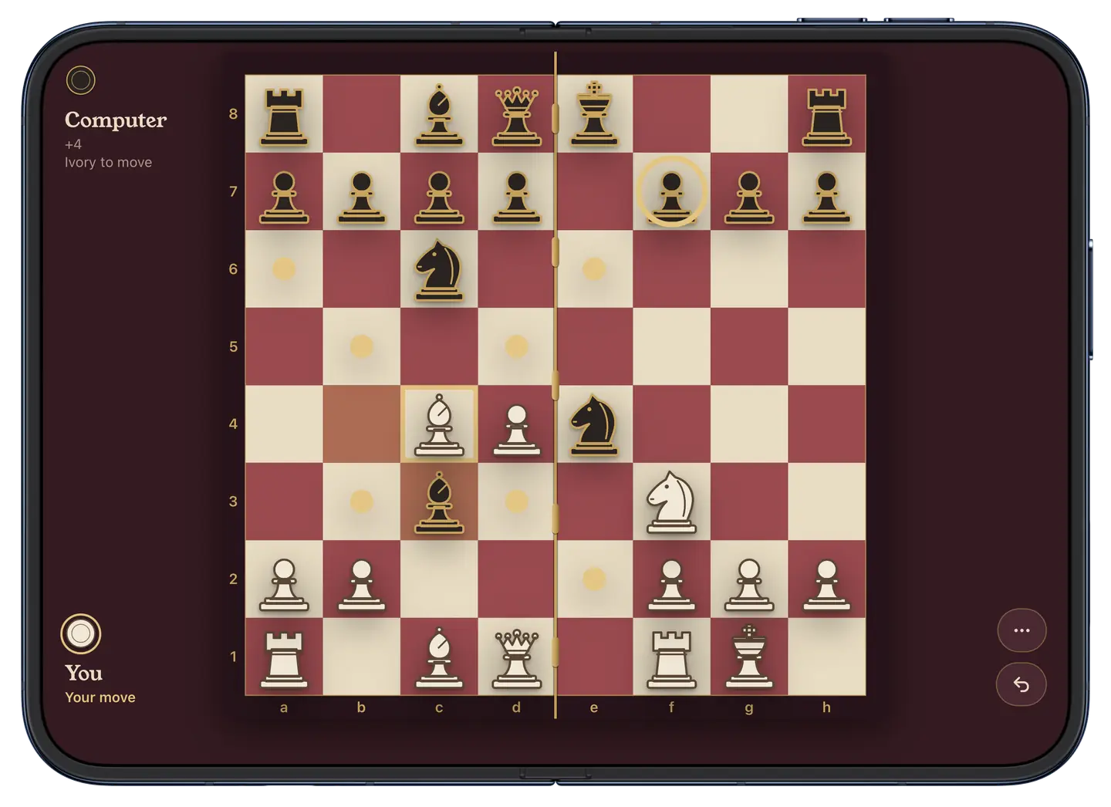This screenshot has width=1111, height=807.
Task: Click the black knight on c6
Action: [x=439, y=269]
